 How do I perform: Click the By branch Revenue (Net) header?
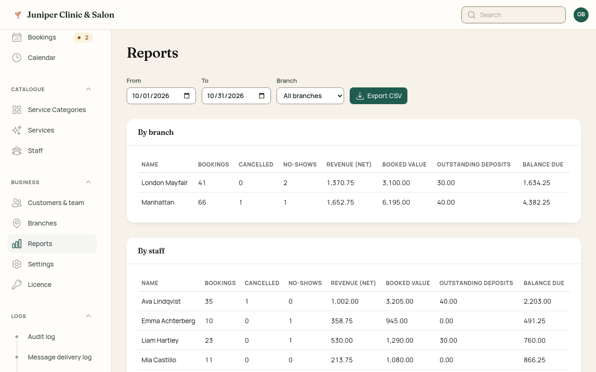tap(349, 165)
